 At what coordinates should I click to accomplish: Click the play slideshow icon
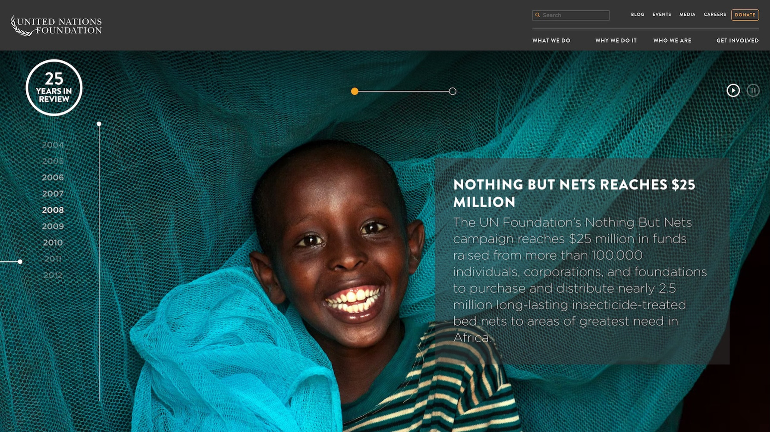coord(733,90)
